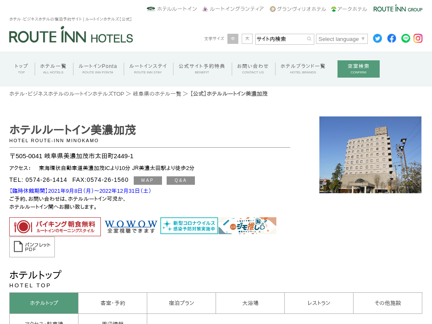The image size is (432, 324).
Task: Click the 岐阜県のホテル一覧 breadcrumb link
Action: (157, 94)
